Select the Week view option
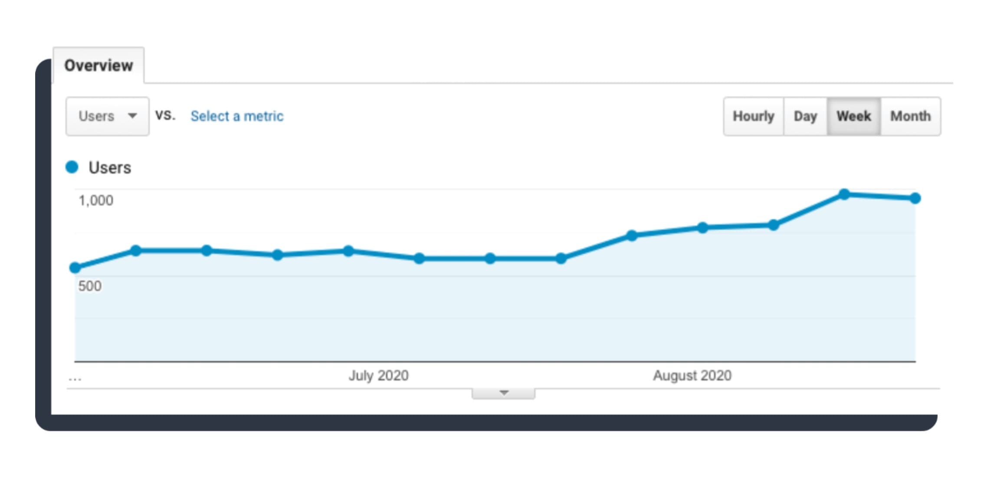 [854, 116]
